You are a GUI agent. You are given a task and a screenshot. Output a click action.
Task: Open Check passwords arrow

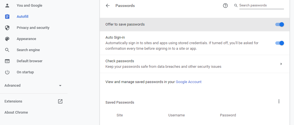click(281, 64)
